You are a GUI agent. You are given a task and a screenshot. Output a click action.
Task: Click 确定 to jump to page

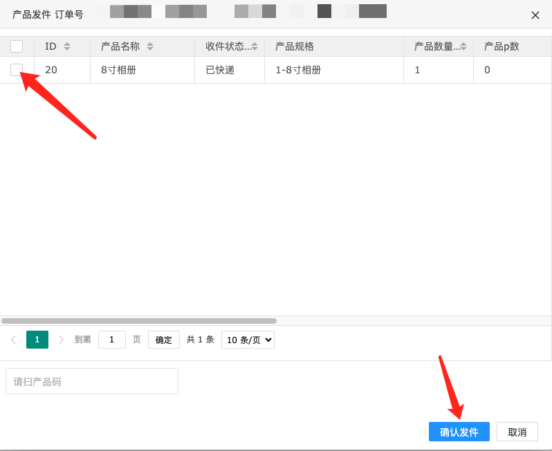point(164,340)
